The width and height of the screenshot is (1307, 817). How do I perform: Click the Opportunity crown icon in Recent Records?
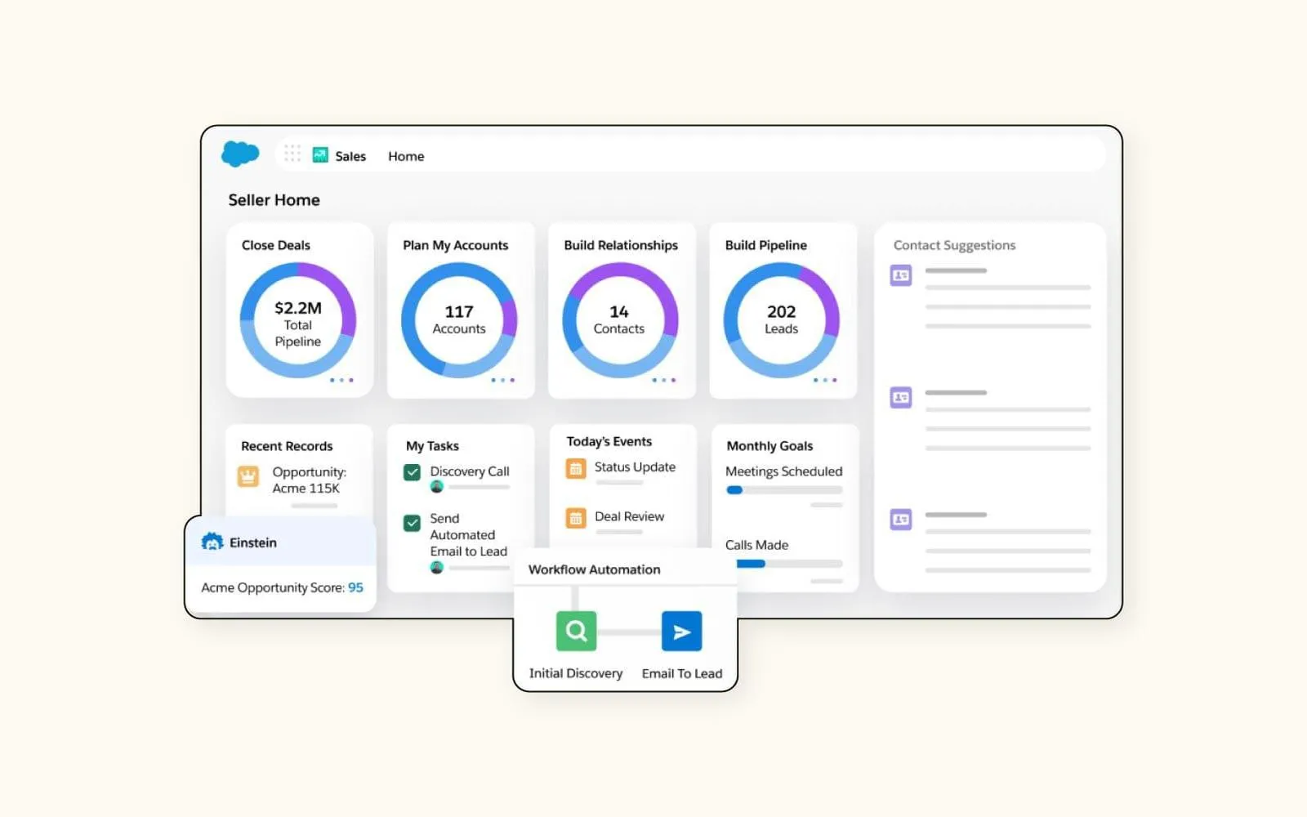pos(248,475)
